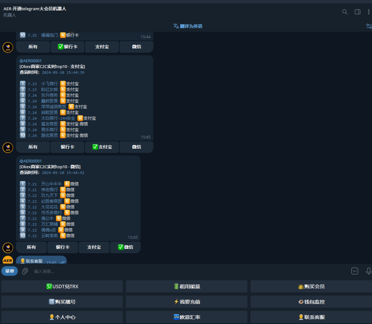This screenshot has height=324, width=372.
Task: Click the microphone voice message icon
Action: pyautogui.click(x=368, y=271)
